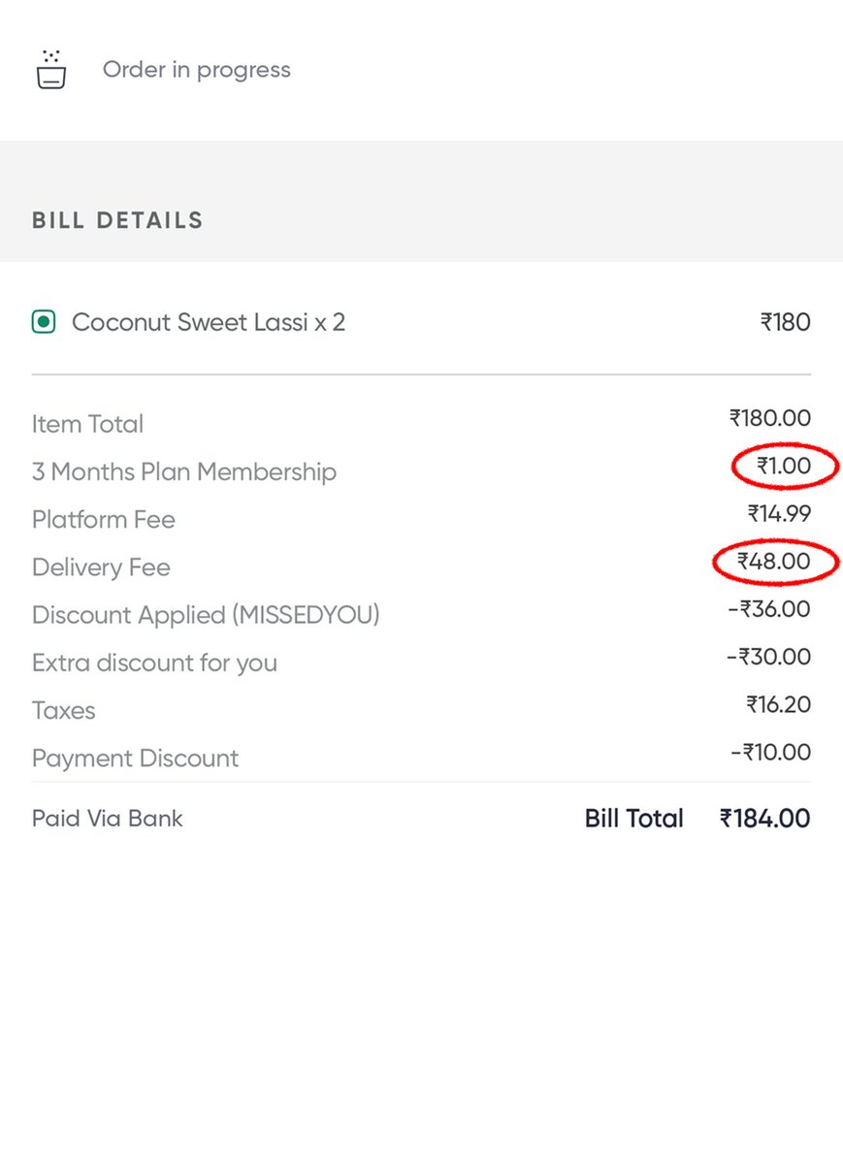The image size is (843, 1164).
Task: Click the ₹14.99 platform fee amount
Action: [778, 513]
